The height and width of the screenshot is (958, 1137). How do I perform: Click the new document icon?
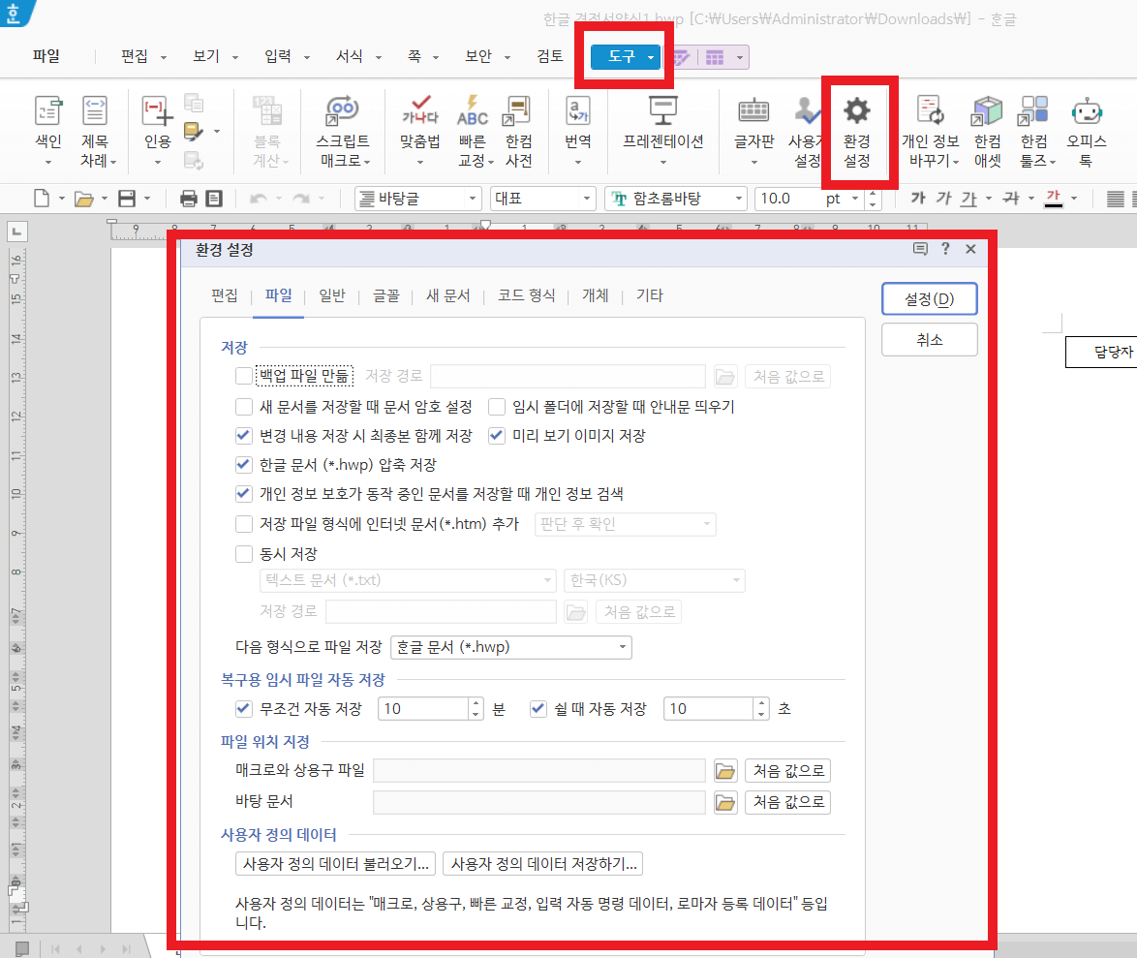point(42,198)
